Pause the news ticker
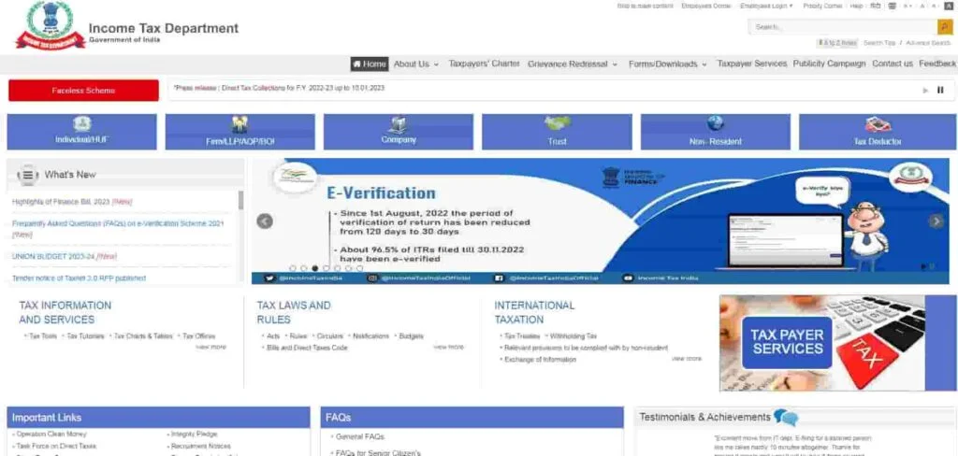958x456 pixels. pos(940,91)
